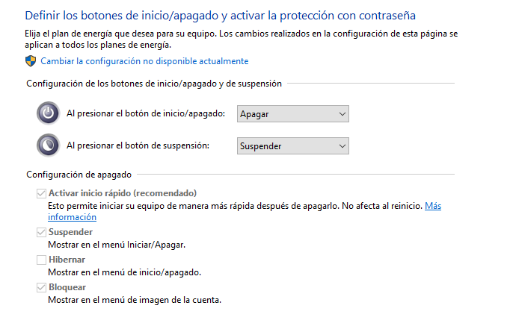
Task: Click the botón de suspensión label
Action: point(138,145)
